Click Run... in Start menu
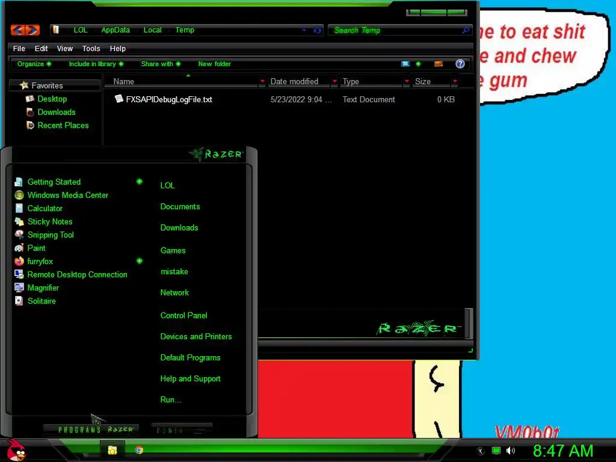This screenshot has height=462, width=616. click(170, 399)
